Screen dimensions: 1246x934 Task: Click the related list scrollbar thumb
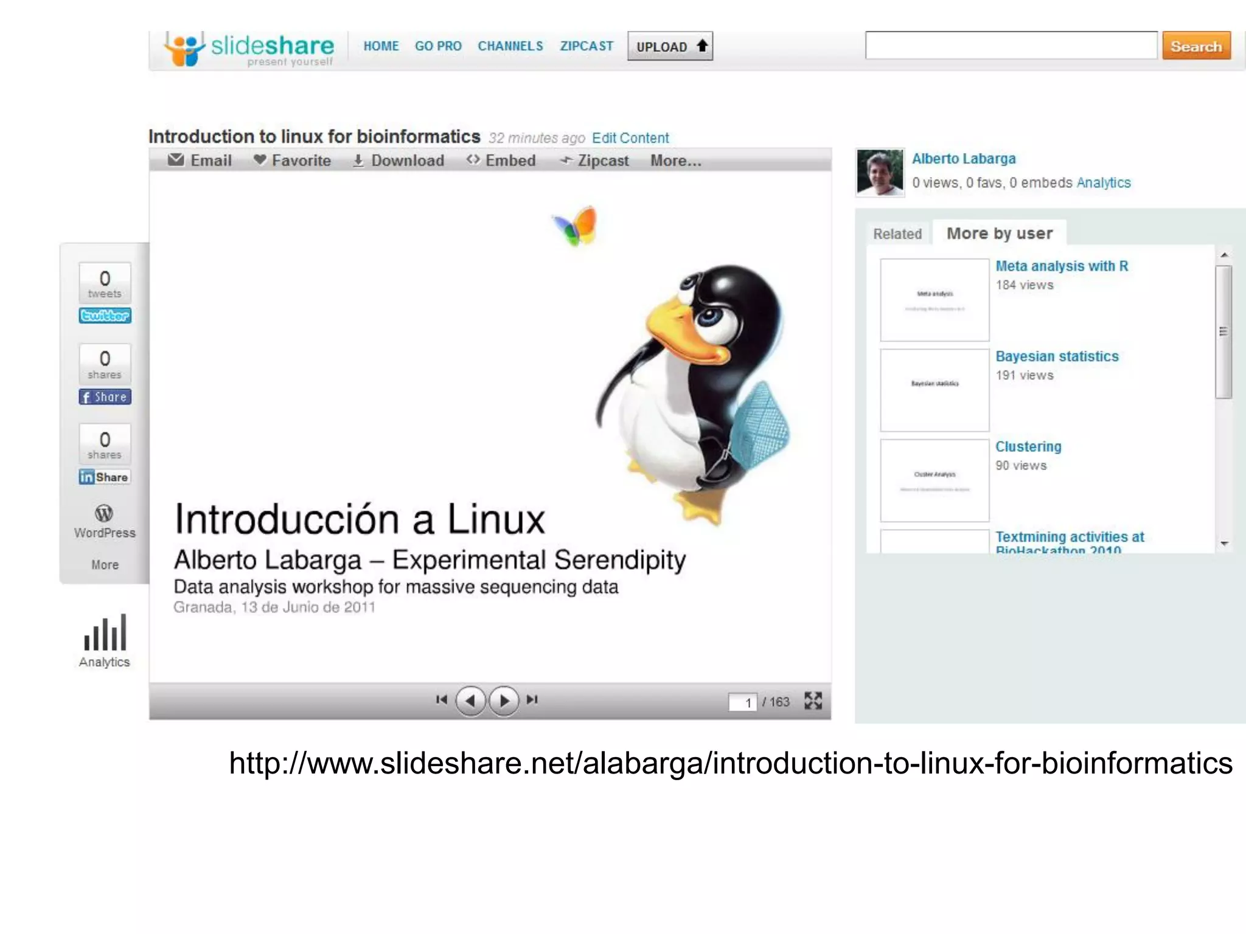click(x=1223, y=332)
